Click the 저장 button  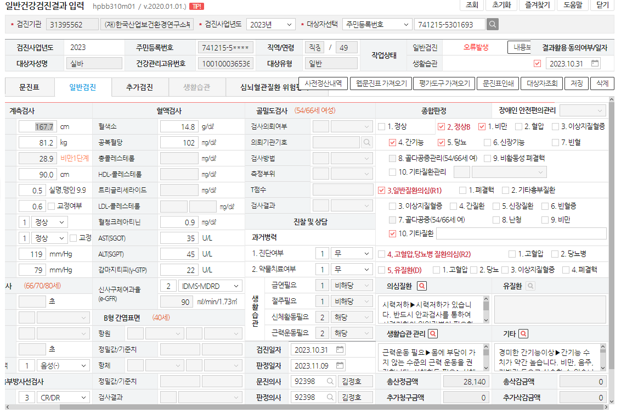pyautogui.click(x=577, y=83)
